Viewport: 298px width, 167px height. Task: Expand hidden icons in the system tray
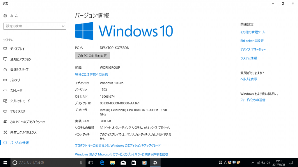pyautogui.click(x=253, y=163)
